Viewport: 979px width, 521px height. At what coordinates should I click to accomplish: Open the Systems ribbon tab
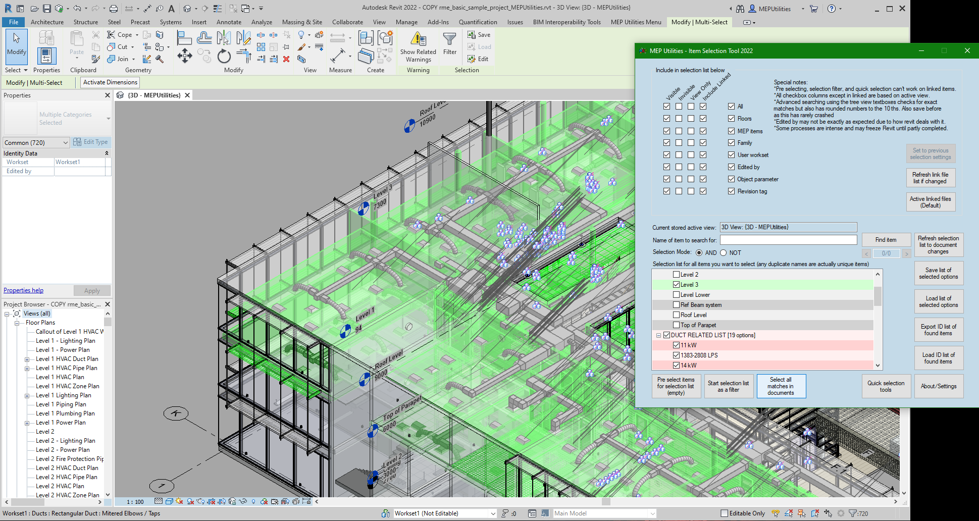[171, 22]
